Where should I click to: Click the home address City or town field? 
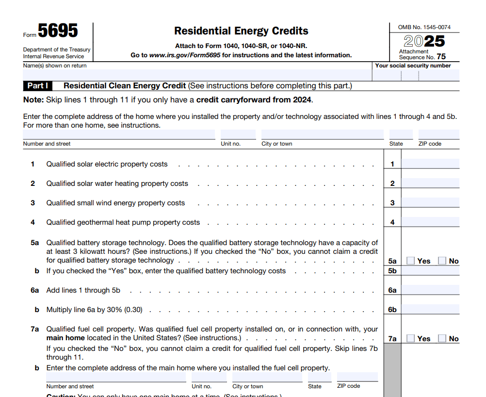(x=323, y=134)
